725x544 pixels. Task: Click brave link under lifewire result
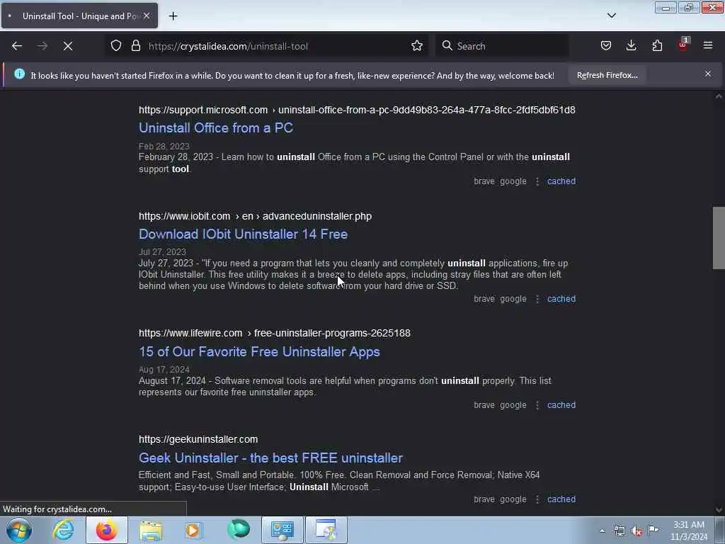pos(484,404)
